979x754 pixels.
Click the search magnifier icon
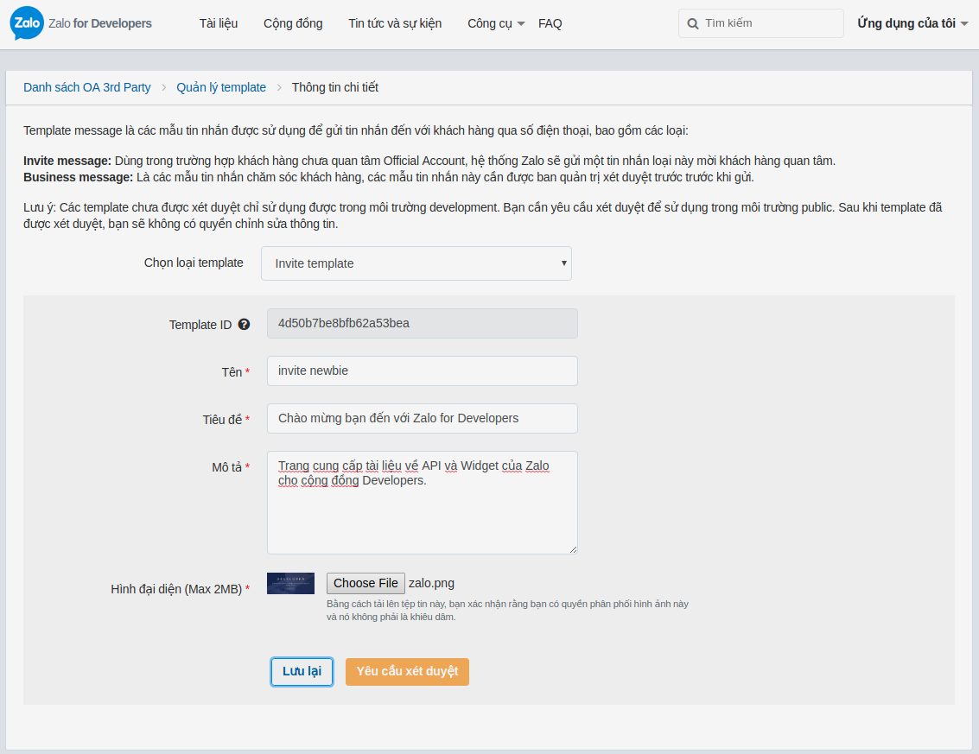(x=693, y=23)
